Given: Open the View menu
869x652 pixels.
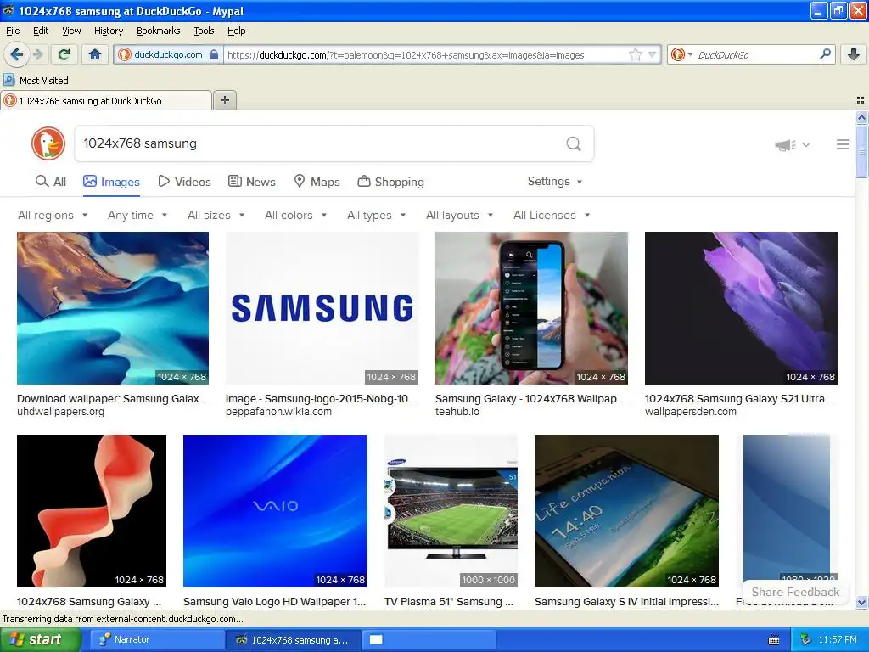Looking at the screenshot, I should 71,31.
